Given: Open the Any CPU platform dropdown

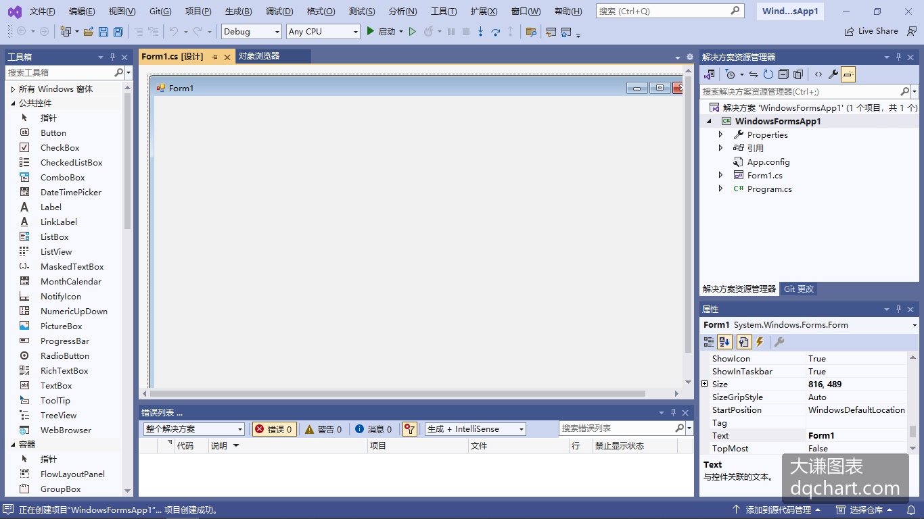Looking at the screenshot, I should click(323, 32).
